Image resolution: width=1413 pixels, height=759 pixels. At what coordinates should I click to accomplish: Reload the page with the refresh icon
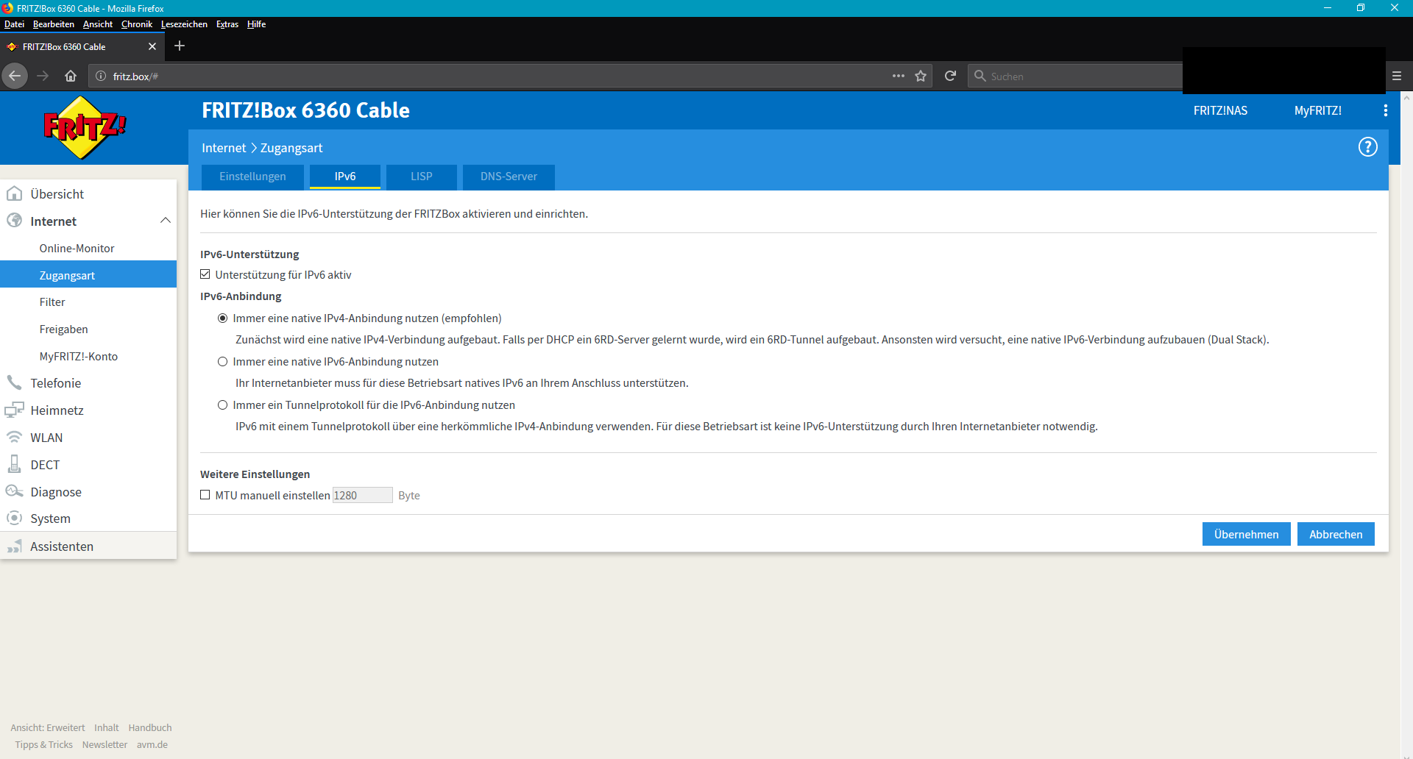click(x=950, y=76)
